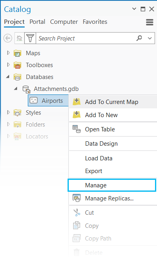Open the Catalog hamburger menu
Image resolution: width=157 pixels, height=258 pixels.
[149, 22]
